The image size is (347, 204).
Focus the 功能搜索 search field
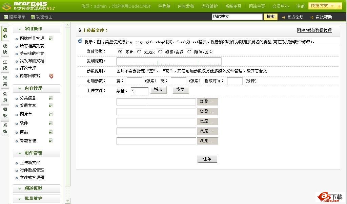pyautogui.click(x=237, y=17)
